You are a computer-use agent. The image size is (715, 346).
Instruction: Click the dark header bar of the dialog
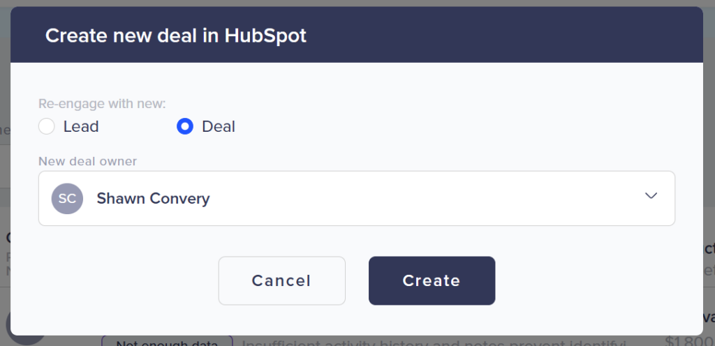[x=489, y=35]
